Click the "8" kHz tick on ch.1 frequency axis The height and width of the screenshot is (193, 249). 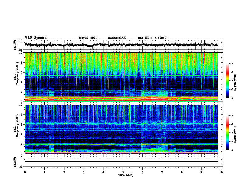point(22,62)
